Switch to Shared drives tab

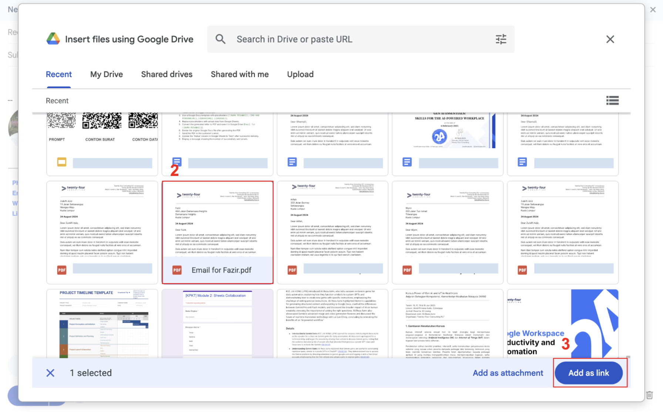tap(166, 74)
